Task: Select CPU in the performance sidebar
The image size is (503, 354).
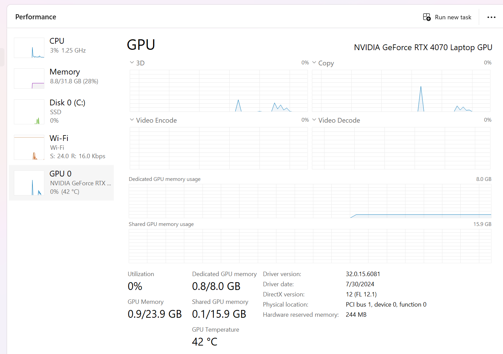Action: tap(61, 48)
